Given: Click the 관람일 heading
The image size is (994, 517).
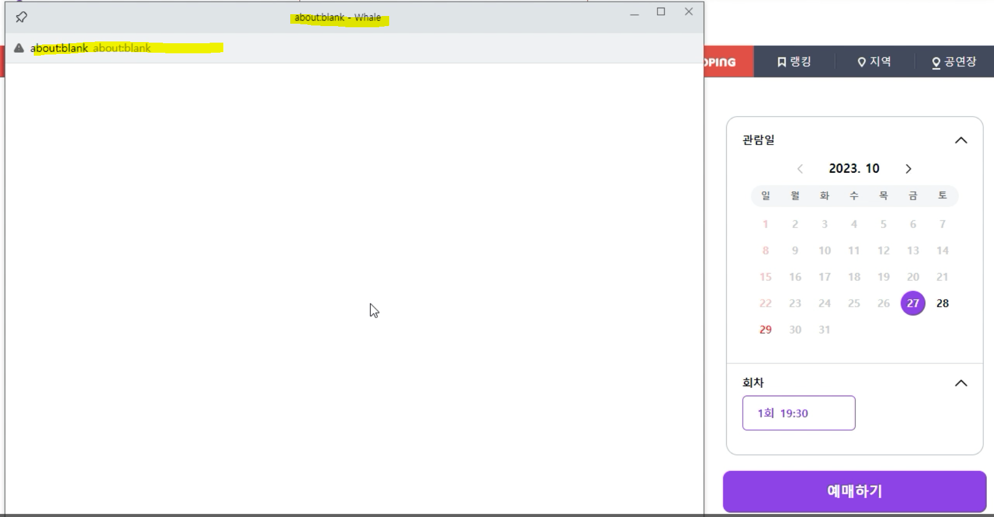Looking at the screenshot, I should pyautogui.click(x=758, y=140).
